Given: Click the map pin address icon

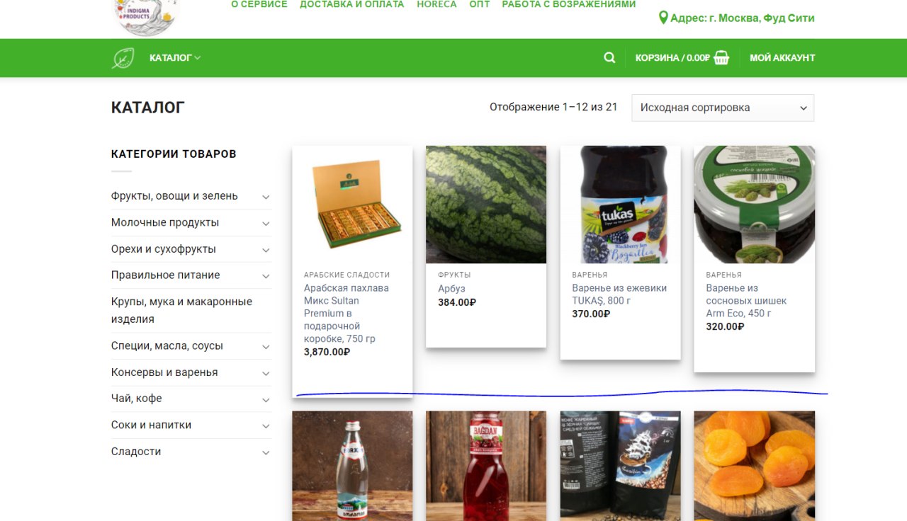Looking at the screenshot, I should (663, 18).
